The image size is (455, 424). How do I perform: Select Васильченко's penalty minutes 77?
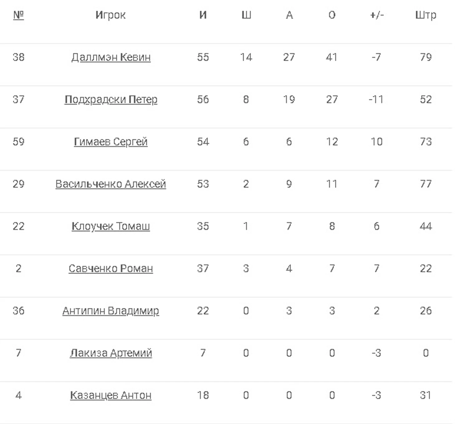(x=426, y=184)
